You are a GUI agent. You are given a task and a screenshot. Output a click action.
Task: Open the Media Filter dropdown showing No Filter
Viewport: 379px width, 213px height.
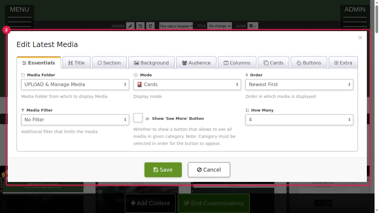click(x=75, y=120)
